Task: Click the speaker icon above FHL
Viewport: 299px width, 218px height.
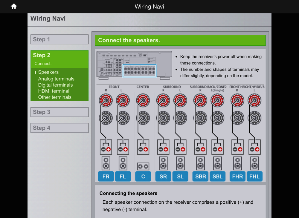Action: 254,163
